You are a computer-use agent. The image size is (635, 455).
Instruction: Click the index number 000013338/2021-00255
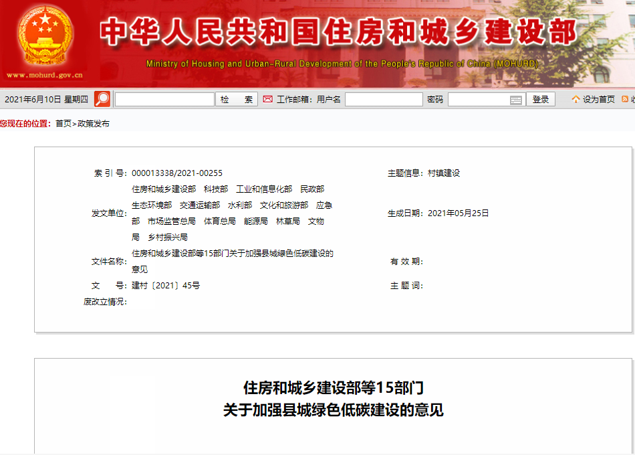point(177,173)
